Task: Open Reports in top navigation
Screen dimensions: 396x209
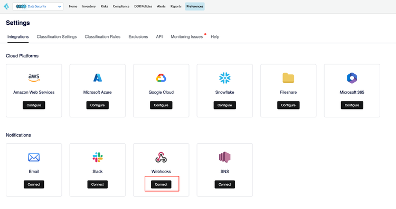Action: point(176,6)
